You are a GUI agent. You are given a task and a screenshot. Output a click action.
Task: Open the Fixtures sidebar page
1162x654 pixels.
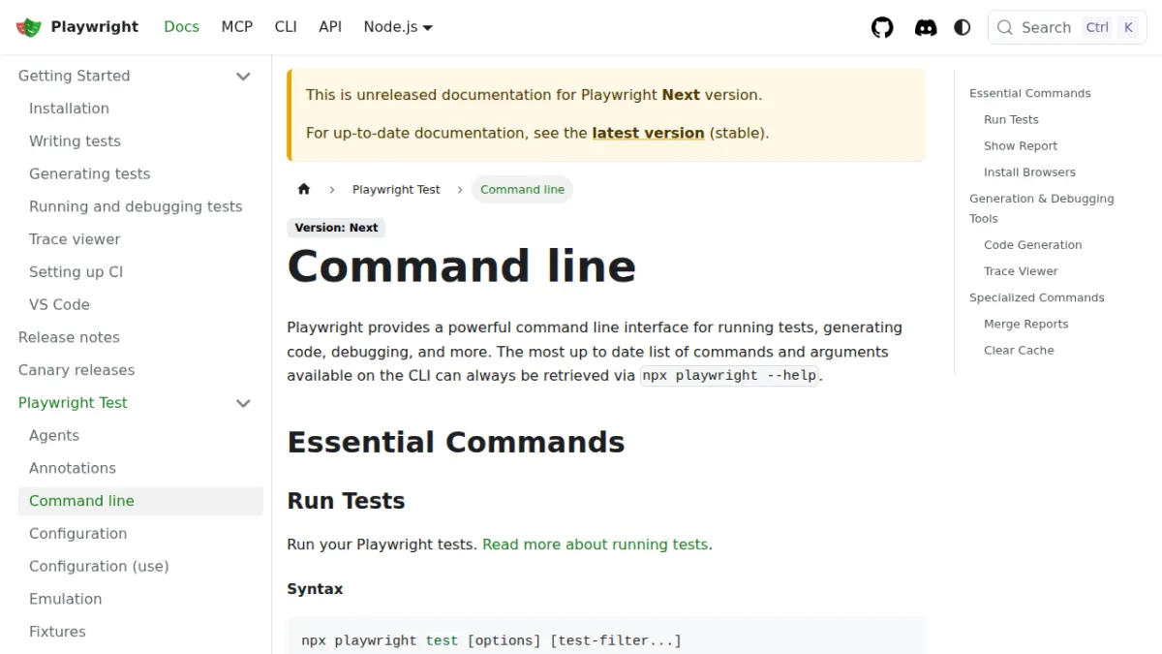[57, 632]
